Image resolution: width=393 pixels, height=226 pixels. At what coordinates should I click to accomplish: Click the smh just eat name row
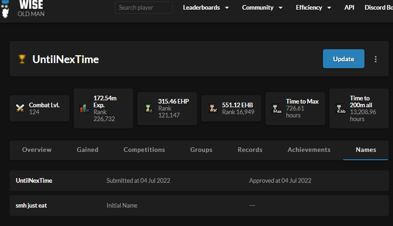click(199, 205)
